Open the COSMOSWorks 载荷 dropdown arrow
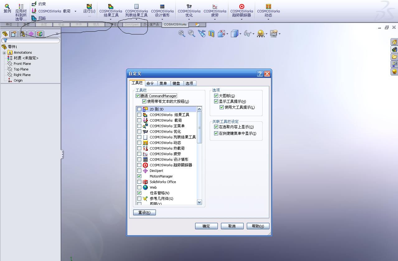Image resolution: width=398 pixels, height=261 pixels. coord(75,11)
